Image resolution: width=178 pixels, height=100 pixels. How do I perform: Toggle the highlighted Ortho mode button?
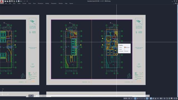tap(135, 99)
